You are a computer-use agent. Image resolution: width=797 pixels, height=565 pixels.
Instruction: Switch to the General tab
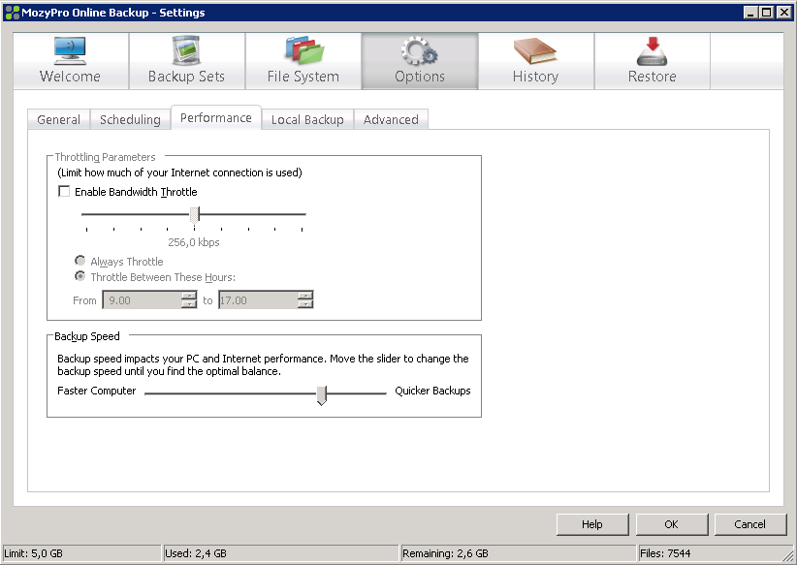coord(58,119)
